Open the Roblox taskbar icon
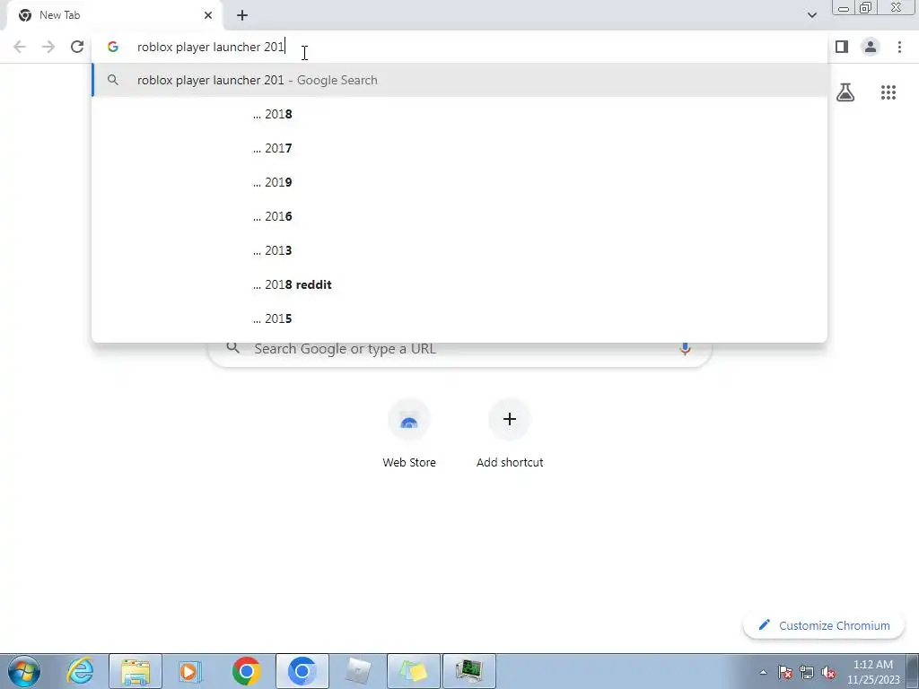This screenshot has height=689, width=919. click(x=357, y=671)
